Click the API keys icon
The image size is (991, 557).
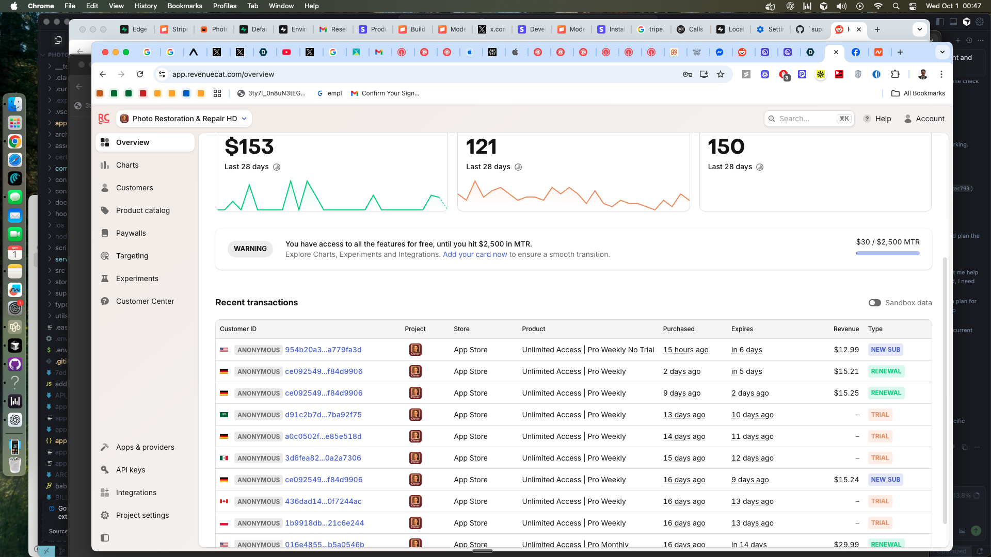click(105, 470)
